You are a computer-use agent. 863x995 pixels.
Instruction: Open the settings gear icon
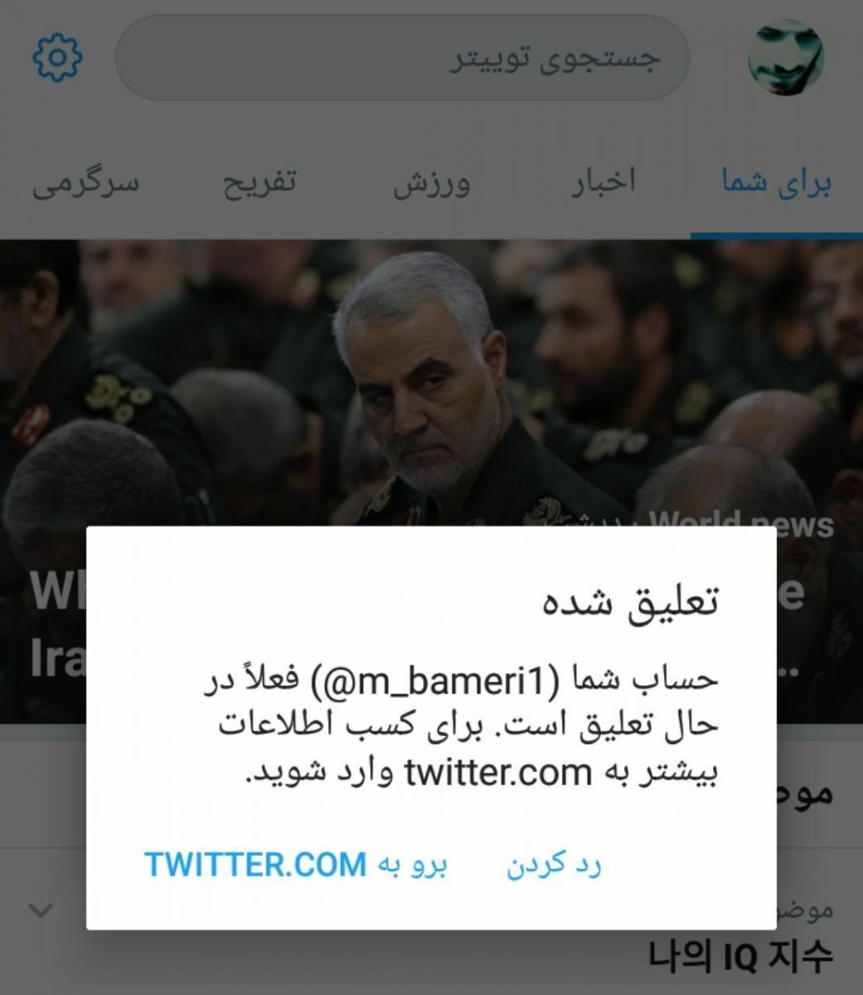click(57, 57)
